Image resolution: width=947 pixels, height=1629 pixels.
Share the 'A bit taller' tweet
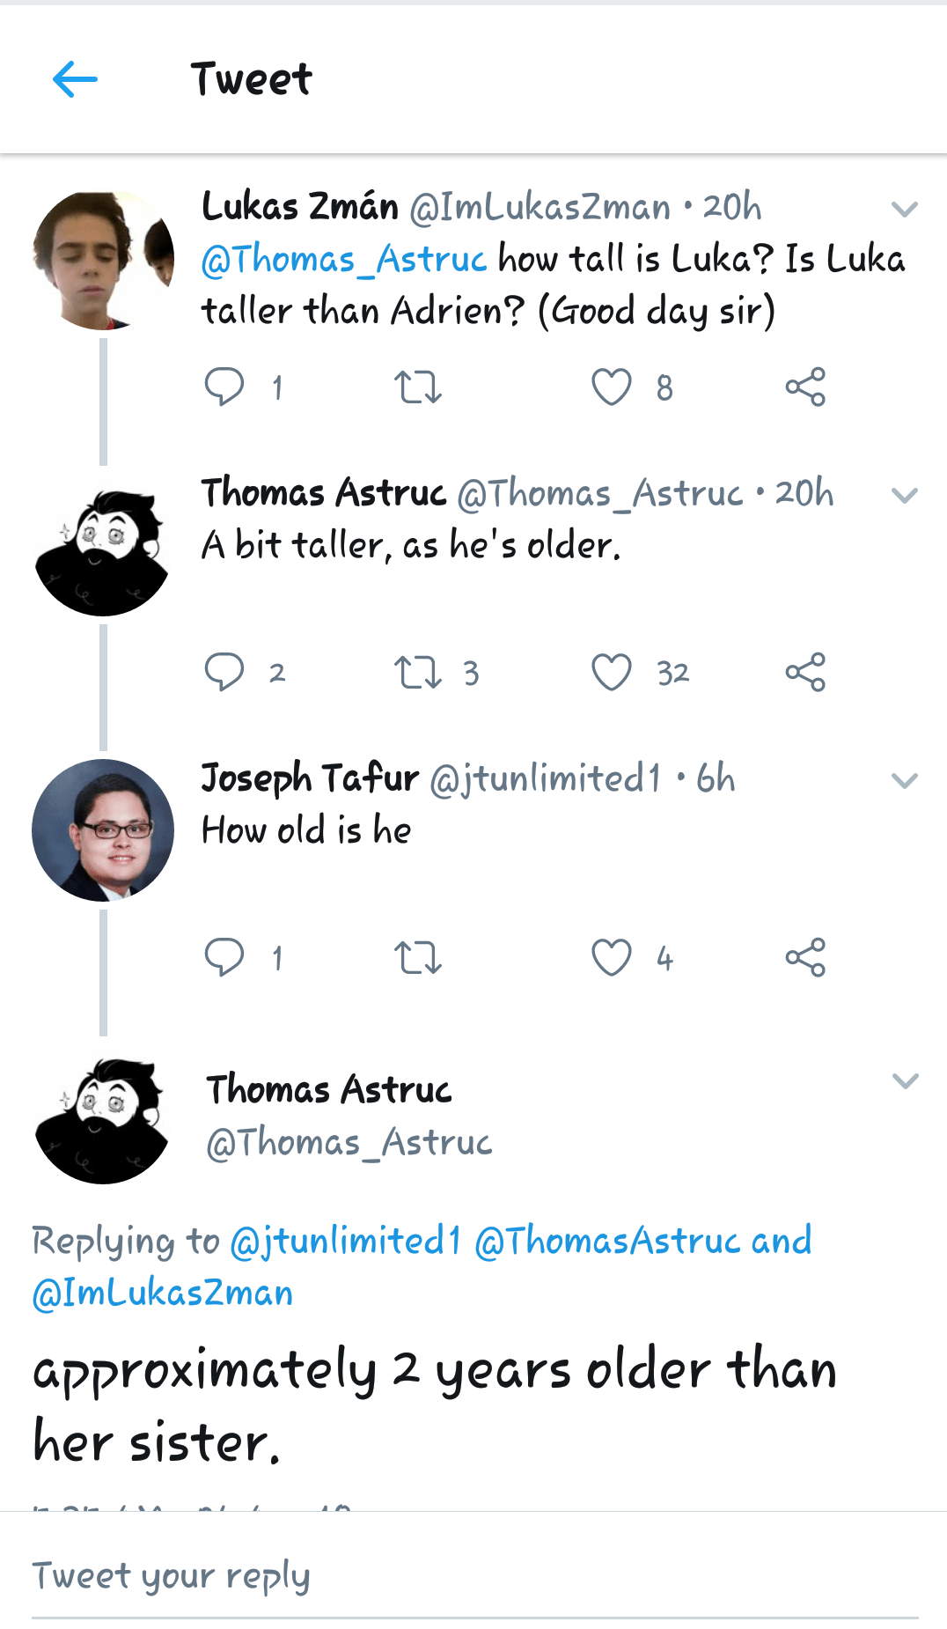tap(805, 673)
